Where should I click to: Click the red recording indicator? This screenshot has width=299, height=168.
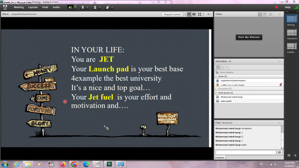click(x=276, y=7)
